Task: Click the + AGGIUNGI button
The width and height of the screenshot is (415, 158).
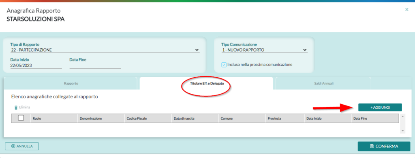Action: point(380,107)
